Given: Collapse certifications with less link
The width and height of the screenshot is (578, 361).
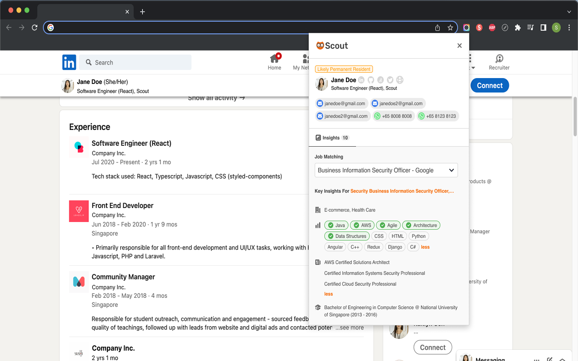Looking at the screenshot, I should pyautogui.click(x=328, y=294).
